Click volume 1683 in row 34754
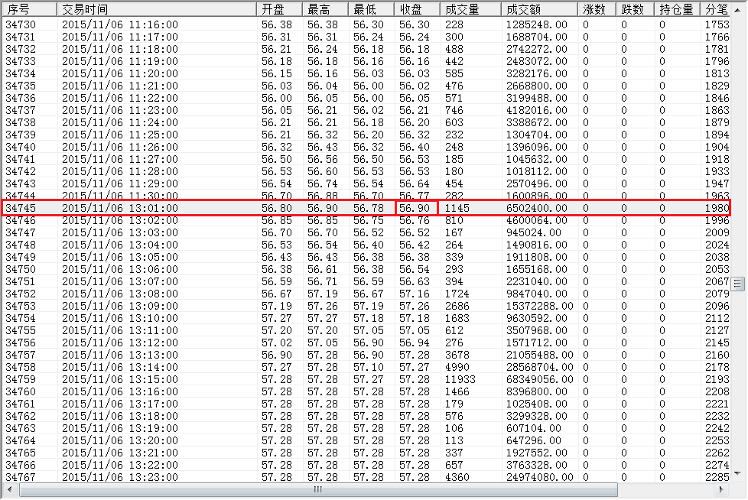Viewport: 748px width, 500px height. pos(457,318)
